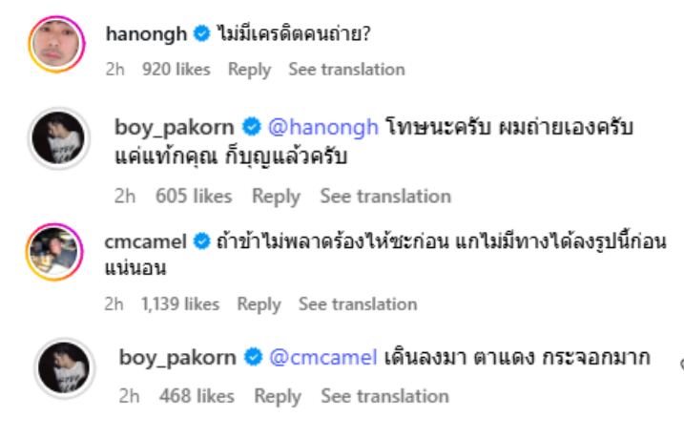The height and width of the screenshot is (439, 684).
Task: Click boy_pakorn's verified badge in the @cmcamel reply
Action: coord(253,358)
